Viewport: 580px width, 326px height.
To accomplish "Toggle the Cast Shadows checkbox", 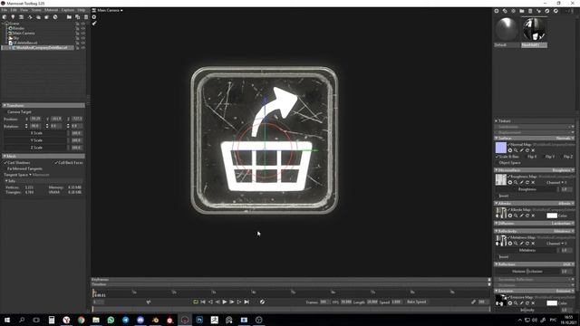I will pos(6,163).
